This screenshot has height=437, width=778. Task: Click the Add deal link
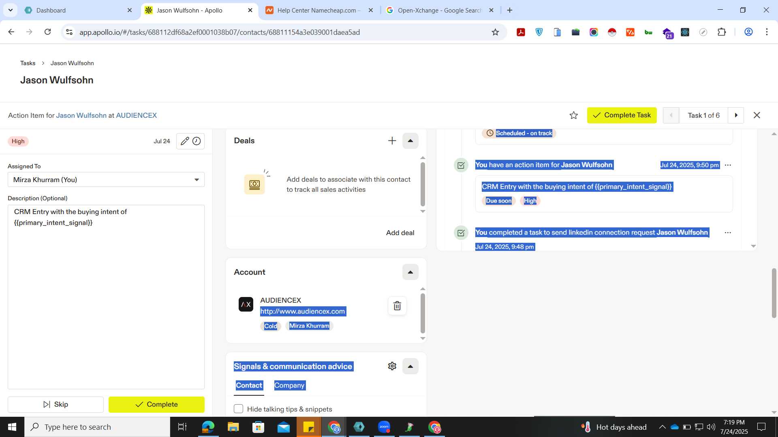pyautogui.click(x=400, y=233)
